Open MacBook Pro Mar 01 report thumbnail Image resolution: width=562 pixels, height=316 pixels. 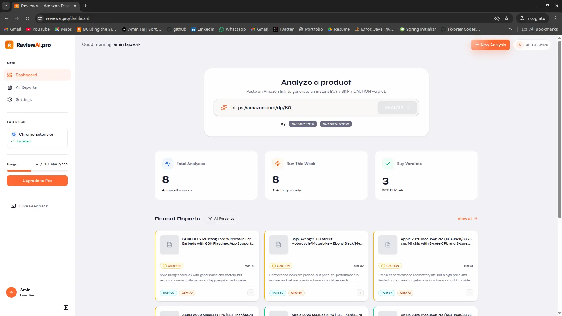click(x=388, y=245)
